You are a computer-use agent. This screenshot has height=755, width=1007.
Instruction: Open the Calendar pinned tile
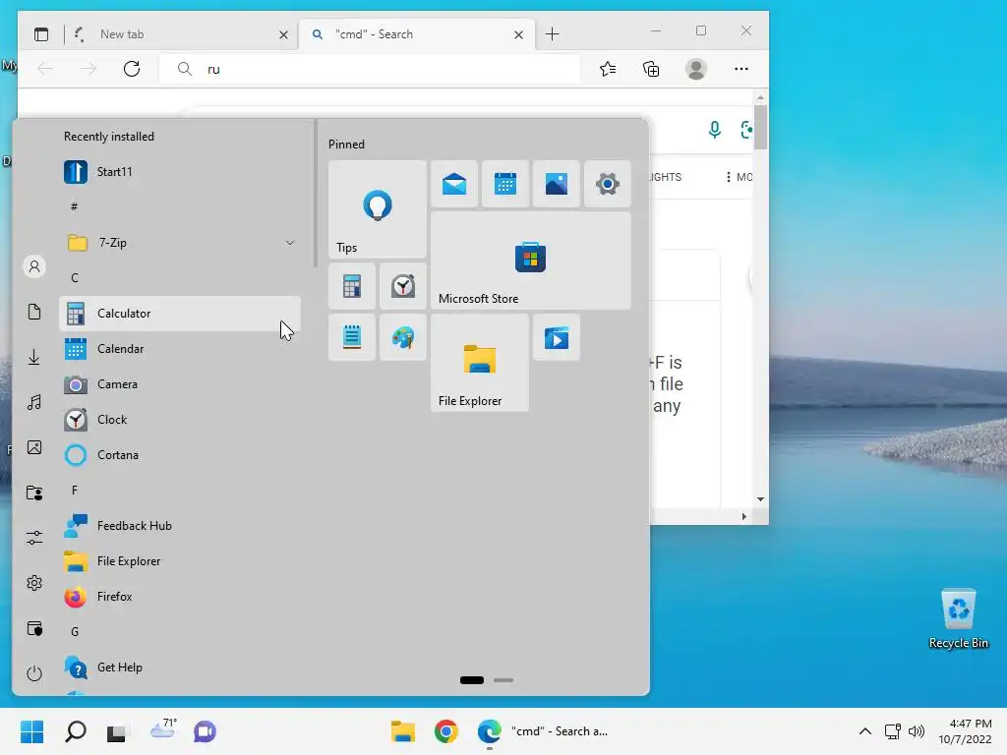point(505,184)
